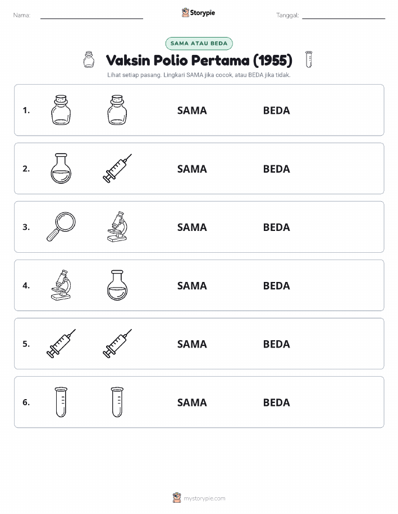This screenshot has height=514, width=398.
Task: Click the round flask in row 2
Action: (61, 169)
